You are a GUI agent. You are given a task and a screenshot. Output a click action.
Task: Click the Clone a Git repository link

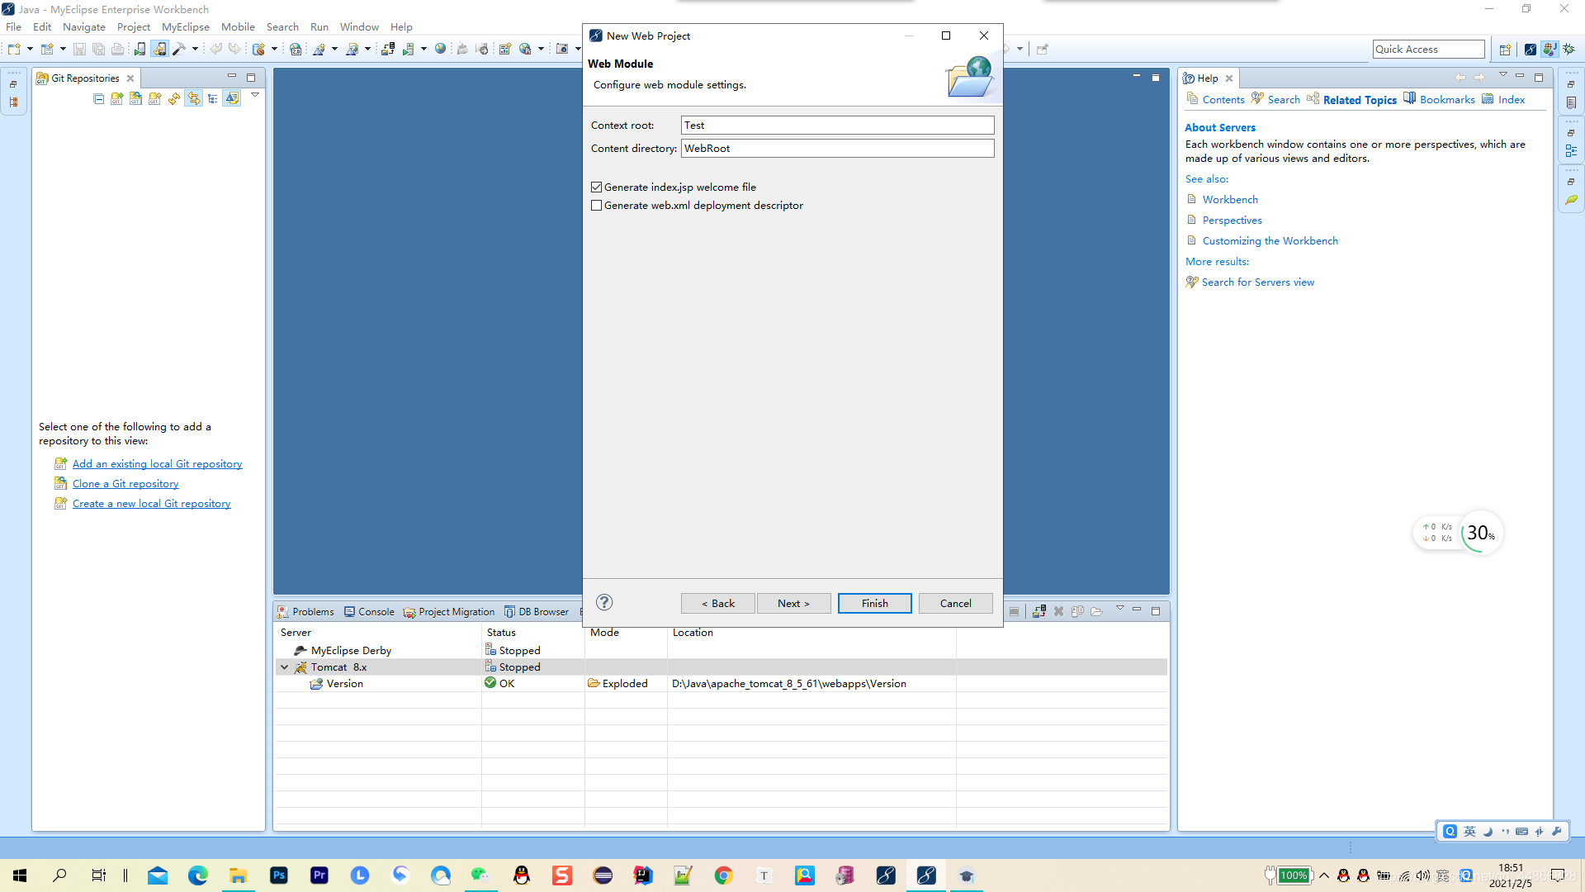coord(125,482)
